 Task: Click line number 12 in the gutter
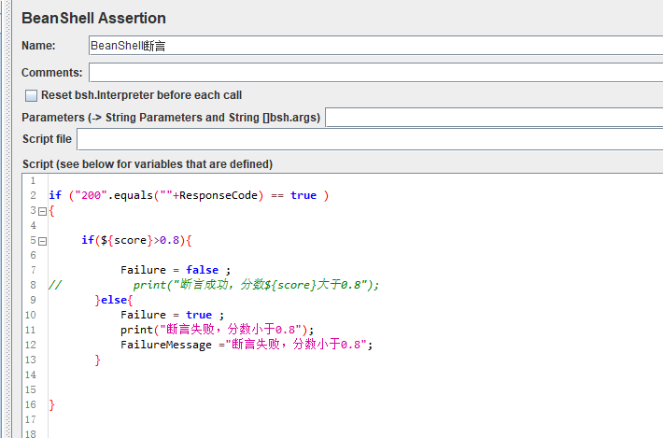[31, 345]
